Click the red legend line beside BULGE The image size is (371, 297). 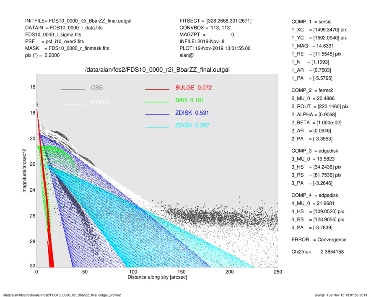coord(157,89)
